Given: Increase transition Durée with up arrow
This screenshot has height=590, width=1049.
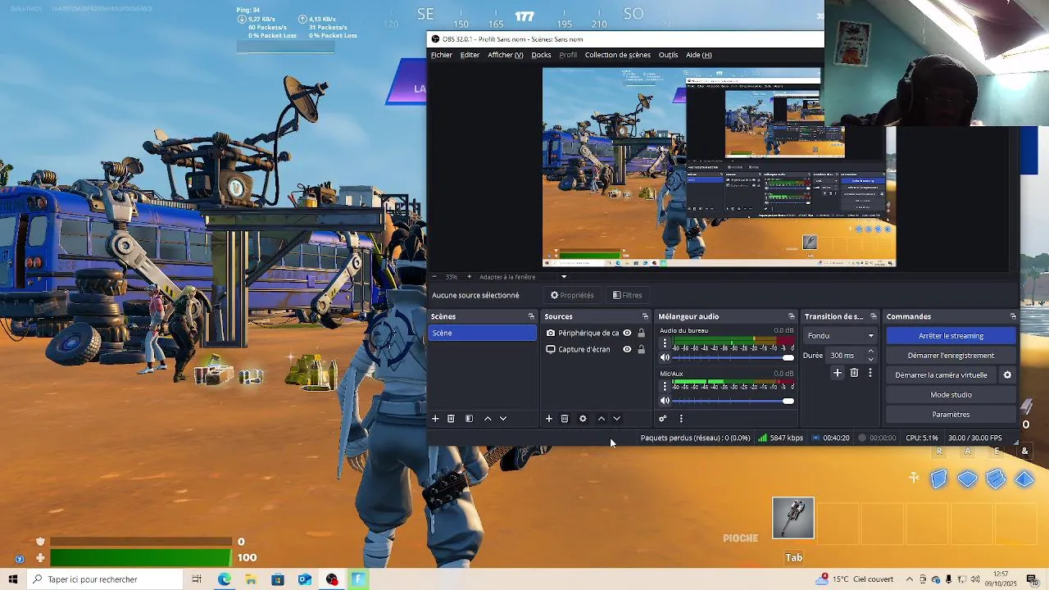Looking at the screenshot, I should tap(870, 352).
